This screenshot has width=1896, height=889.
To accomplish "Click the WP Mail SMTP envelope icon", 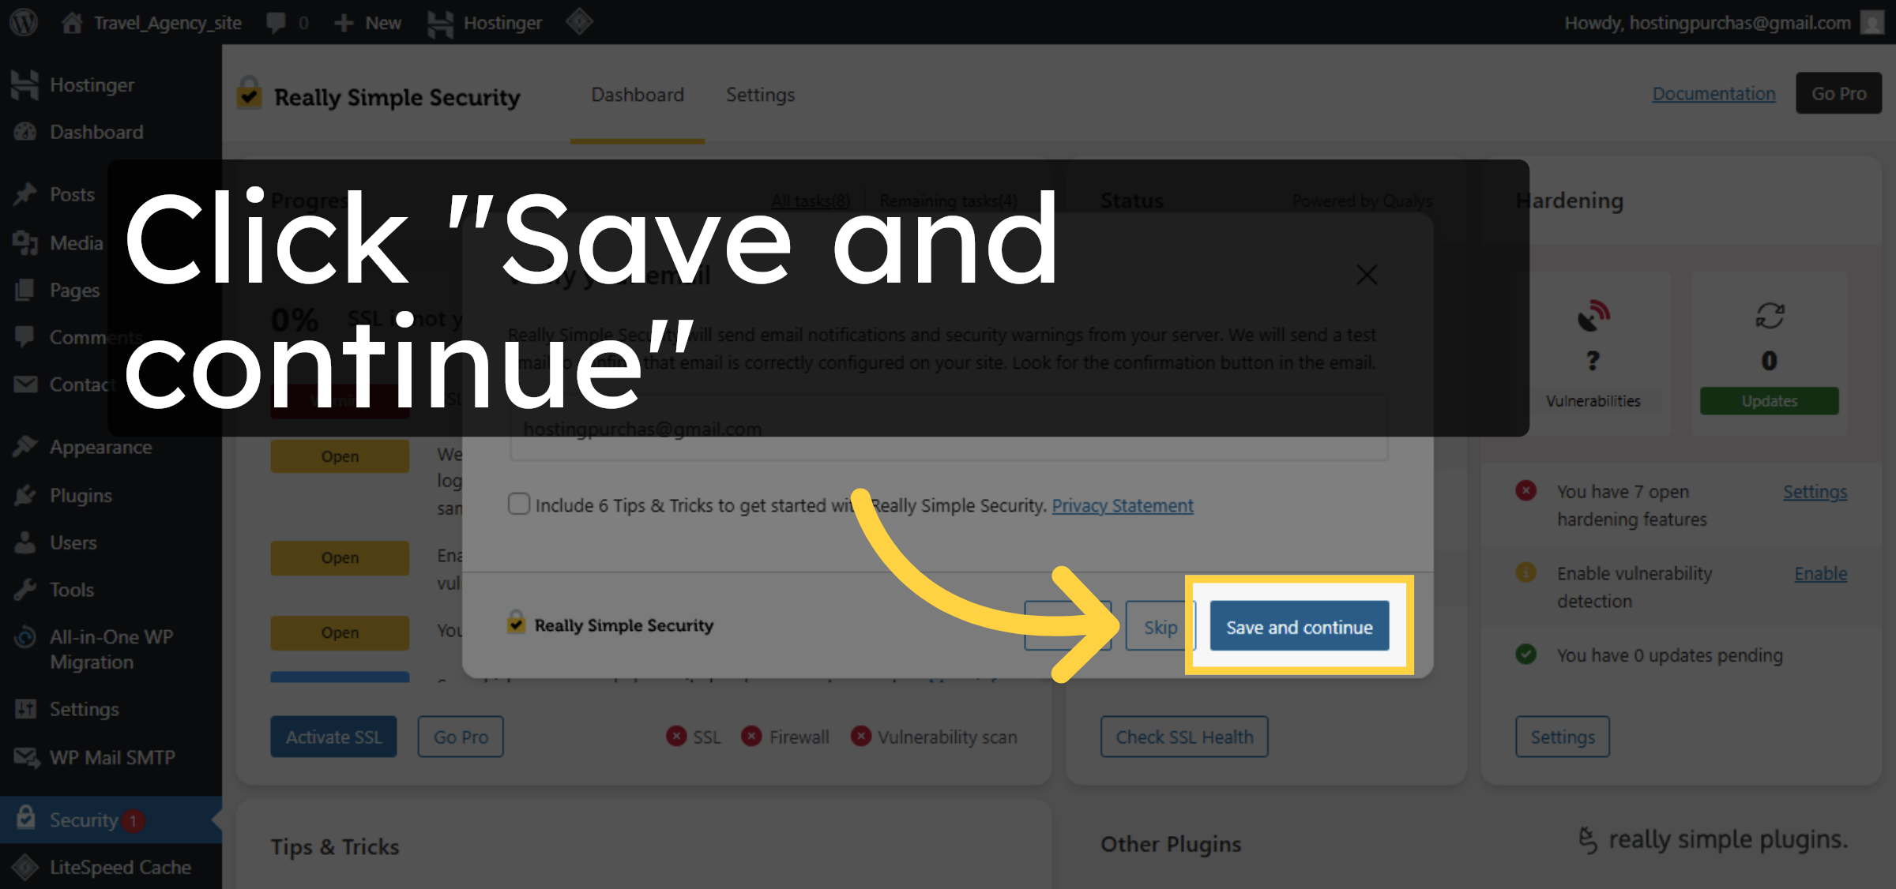I will pyautogui.click(x=26, y=757).
